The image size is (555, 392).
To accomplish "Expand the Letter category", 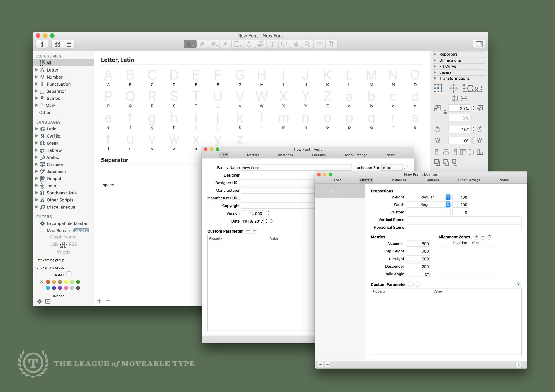I will 37,70.
